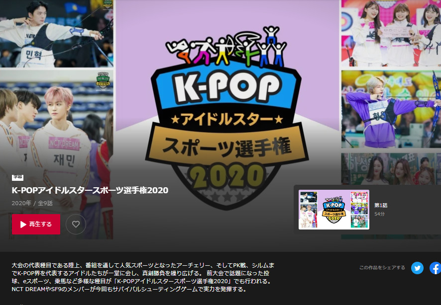Viewport: 441px width, 305px height.
Task: Select the 第1話 episode title
Action: [x=381, y=205]
